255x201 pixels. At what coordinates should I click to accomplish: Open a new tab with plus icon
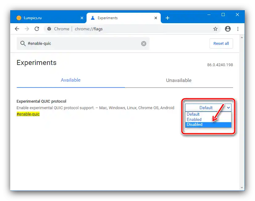[168, 18]
